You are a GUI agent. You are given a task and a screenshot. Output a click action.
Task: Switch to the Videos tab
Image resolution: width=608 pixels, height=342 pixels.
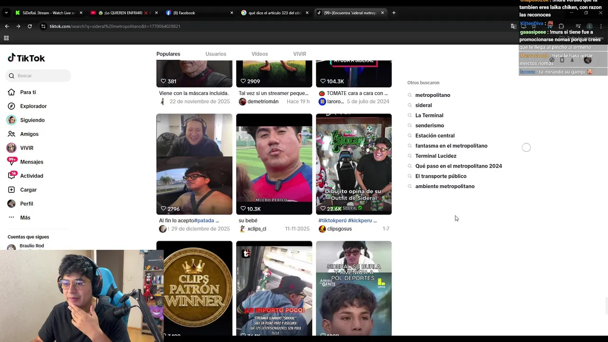pos(260,54)
